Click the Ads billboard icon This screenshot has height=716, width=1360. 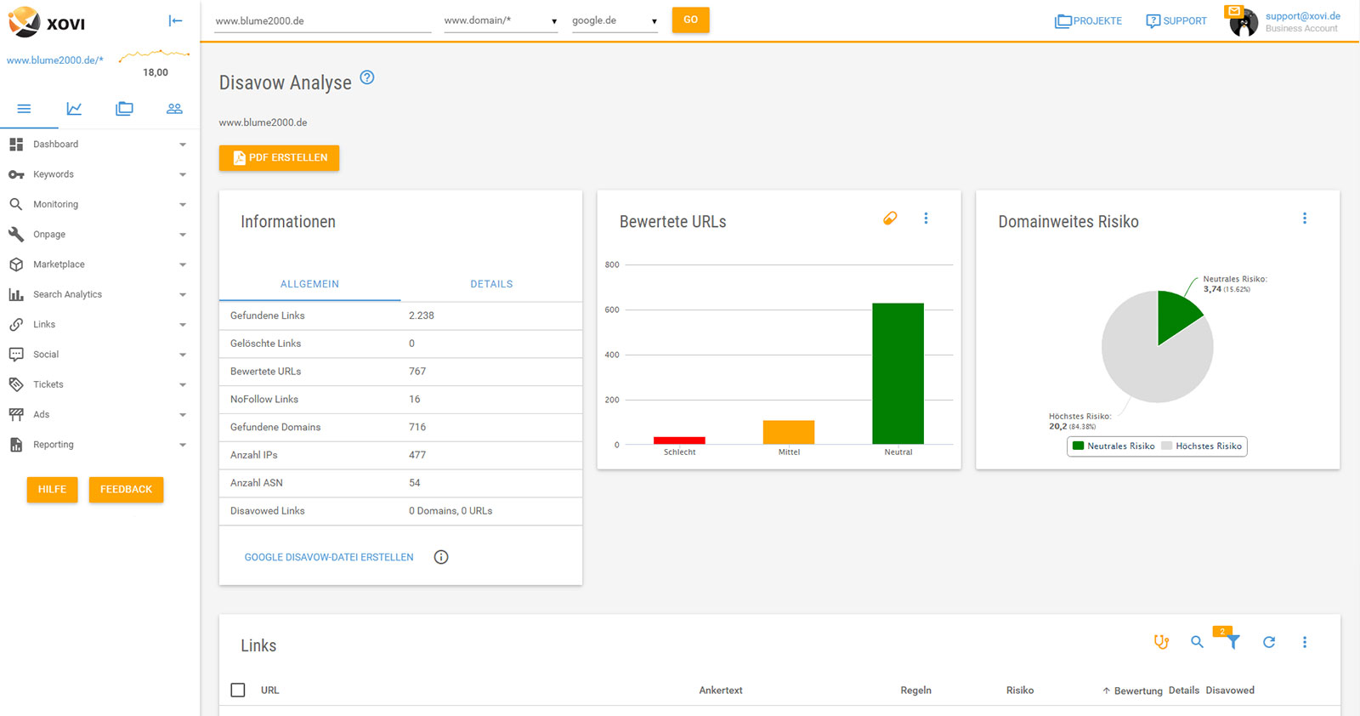pyautogui.click(x=16, y=414)
